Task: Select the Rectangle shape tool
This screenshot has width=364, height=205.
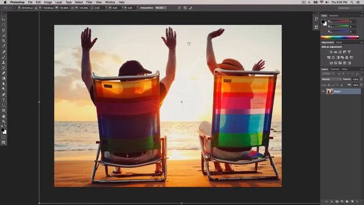Action: pos(3,110)
